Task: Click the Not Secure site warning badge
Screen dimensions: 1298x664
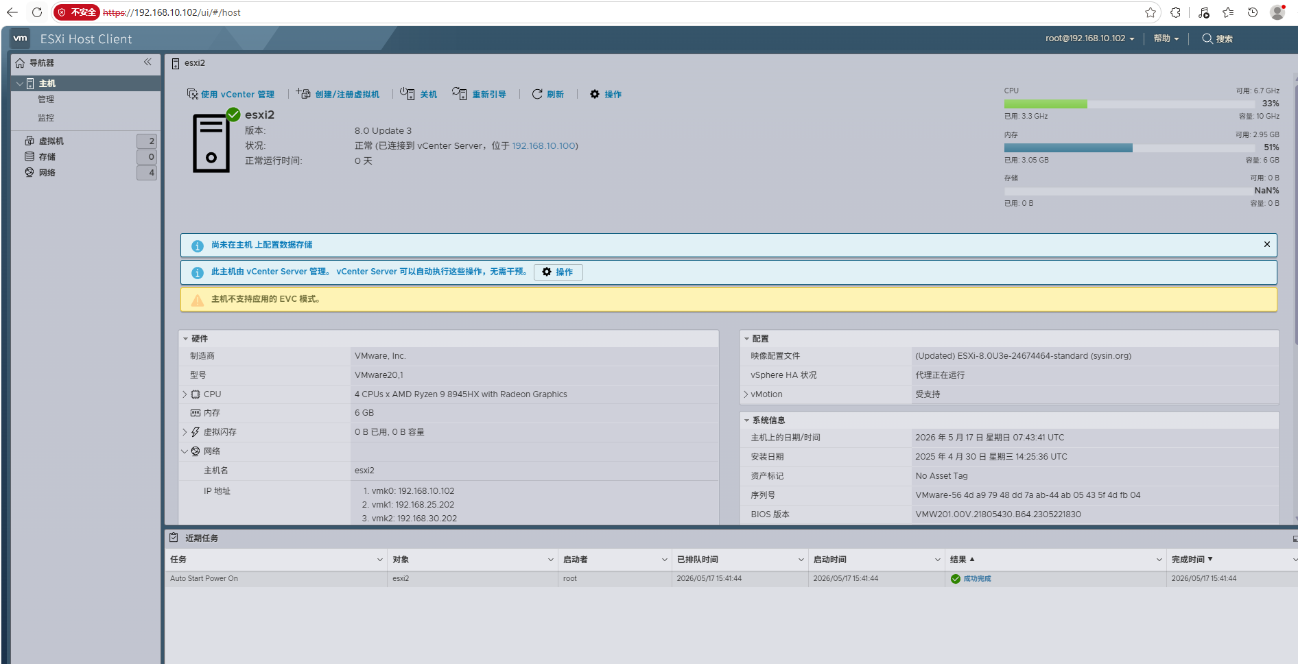Action: click(77, 12)
